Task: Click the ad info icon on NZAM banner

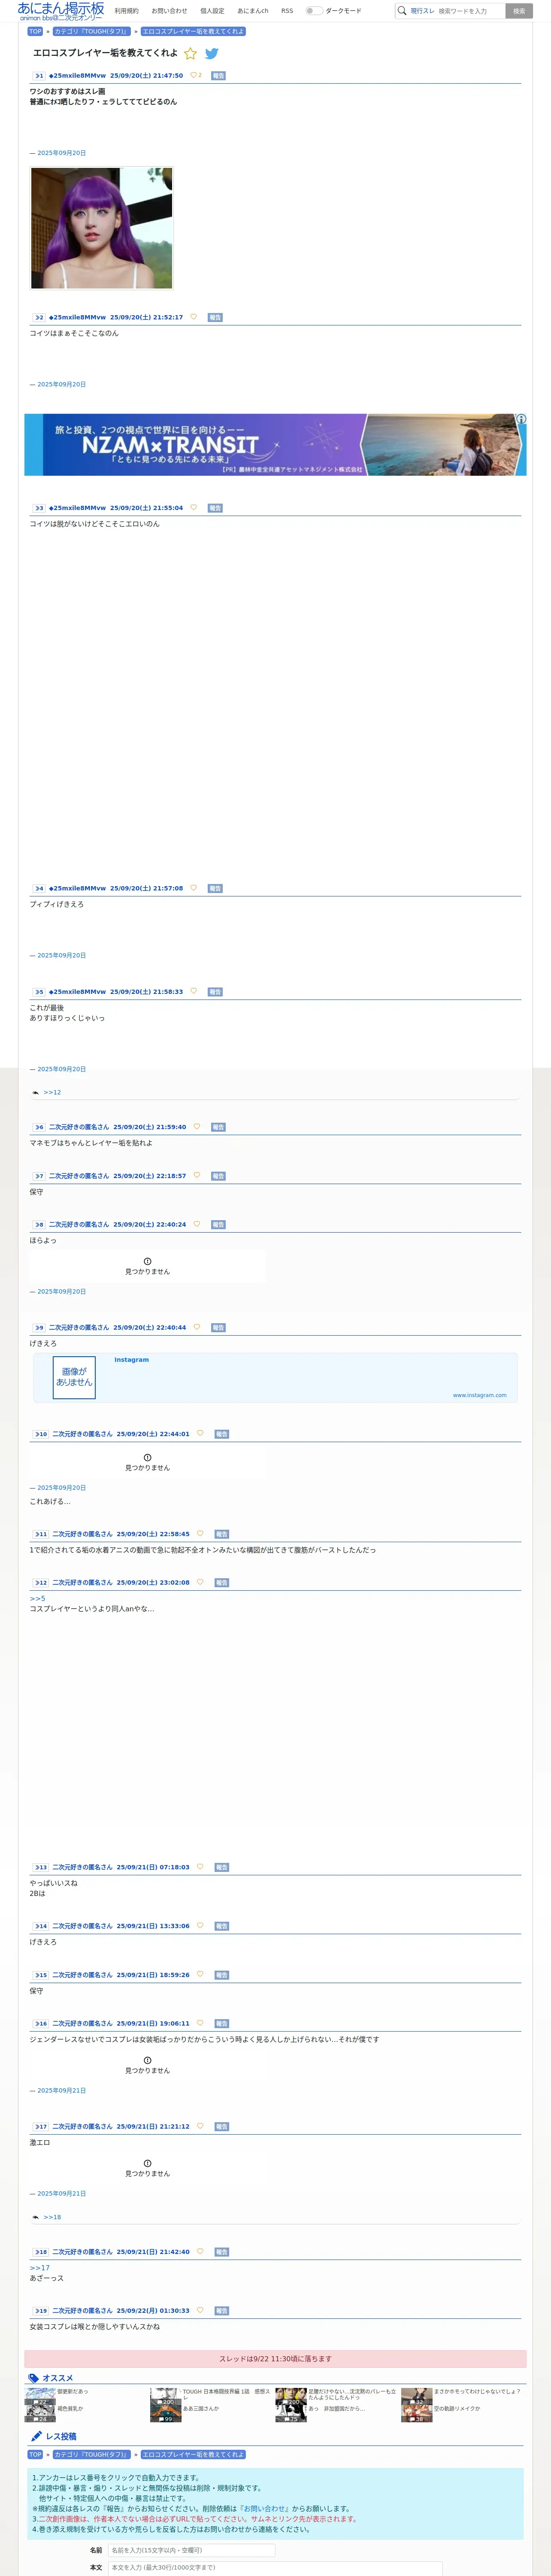Action: [521, 419]
